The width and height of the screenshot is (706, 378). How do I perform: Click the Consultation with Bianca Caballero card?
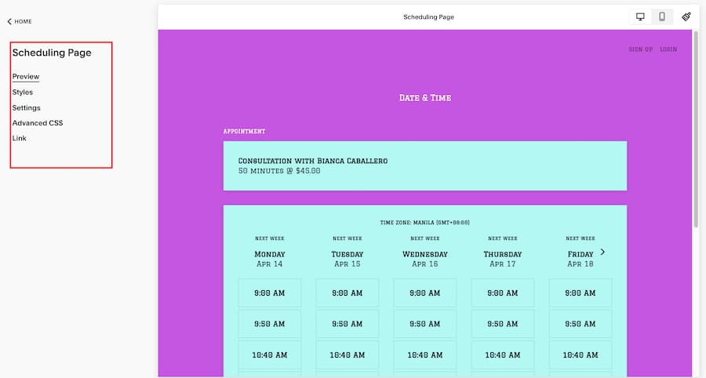point(424,165)
